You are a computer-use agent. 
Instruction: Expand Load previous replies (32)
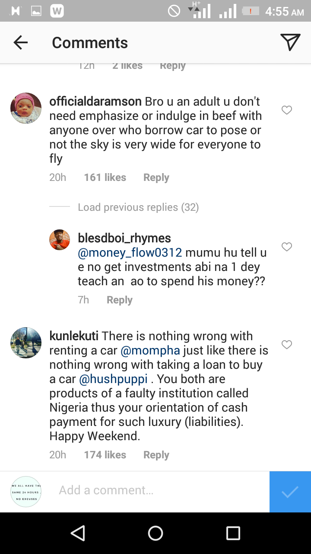(x=138, y=207)
